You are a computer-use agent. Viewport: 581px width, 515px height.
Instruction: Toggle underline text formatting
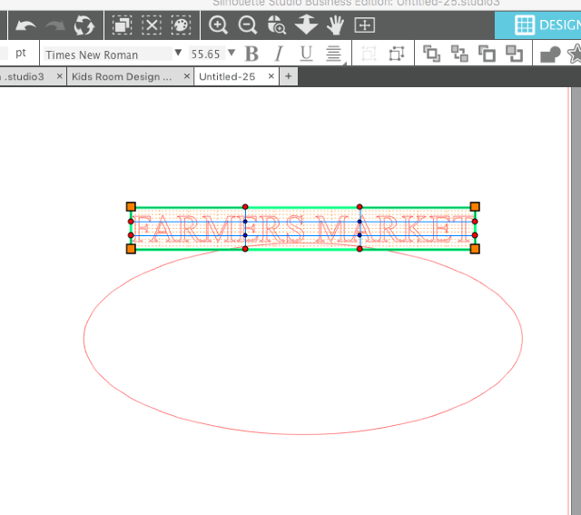coord(306,54)
